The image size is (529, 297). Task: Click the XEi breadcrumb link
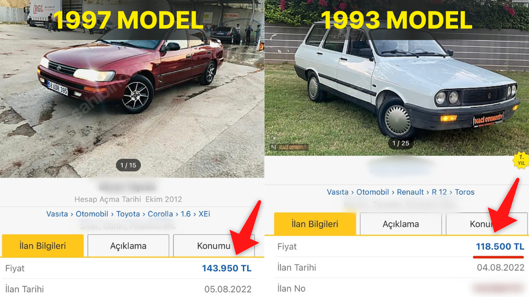pos(204,214)
